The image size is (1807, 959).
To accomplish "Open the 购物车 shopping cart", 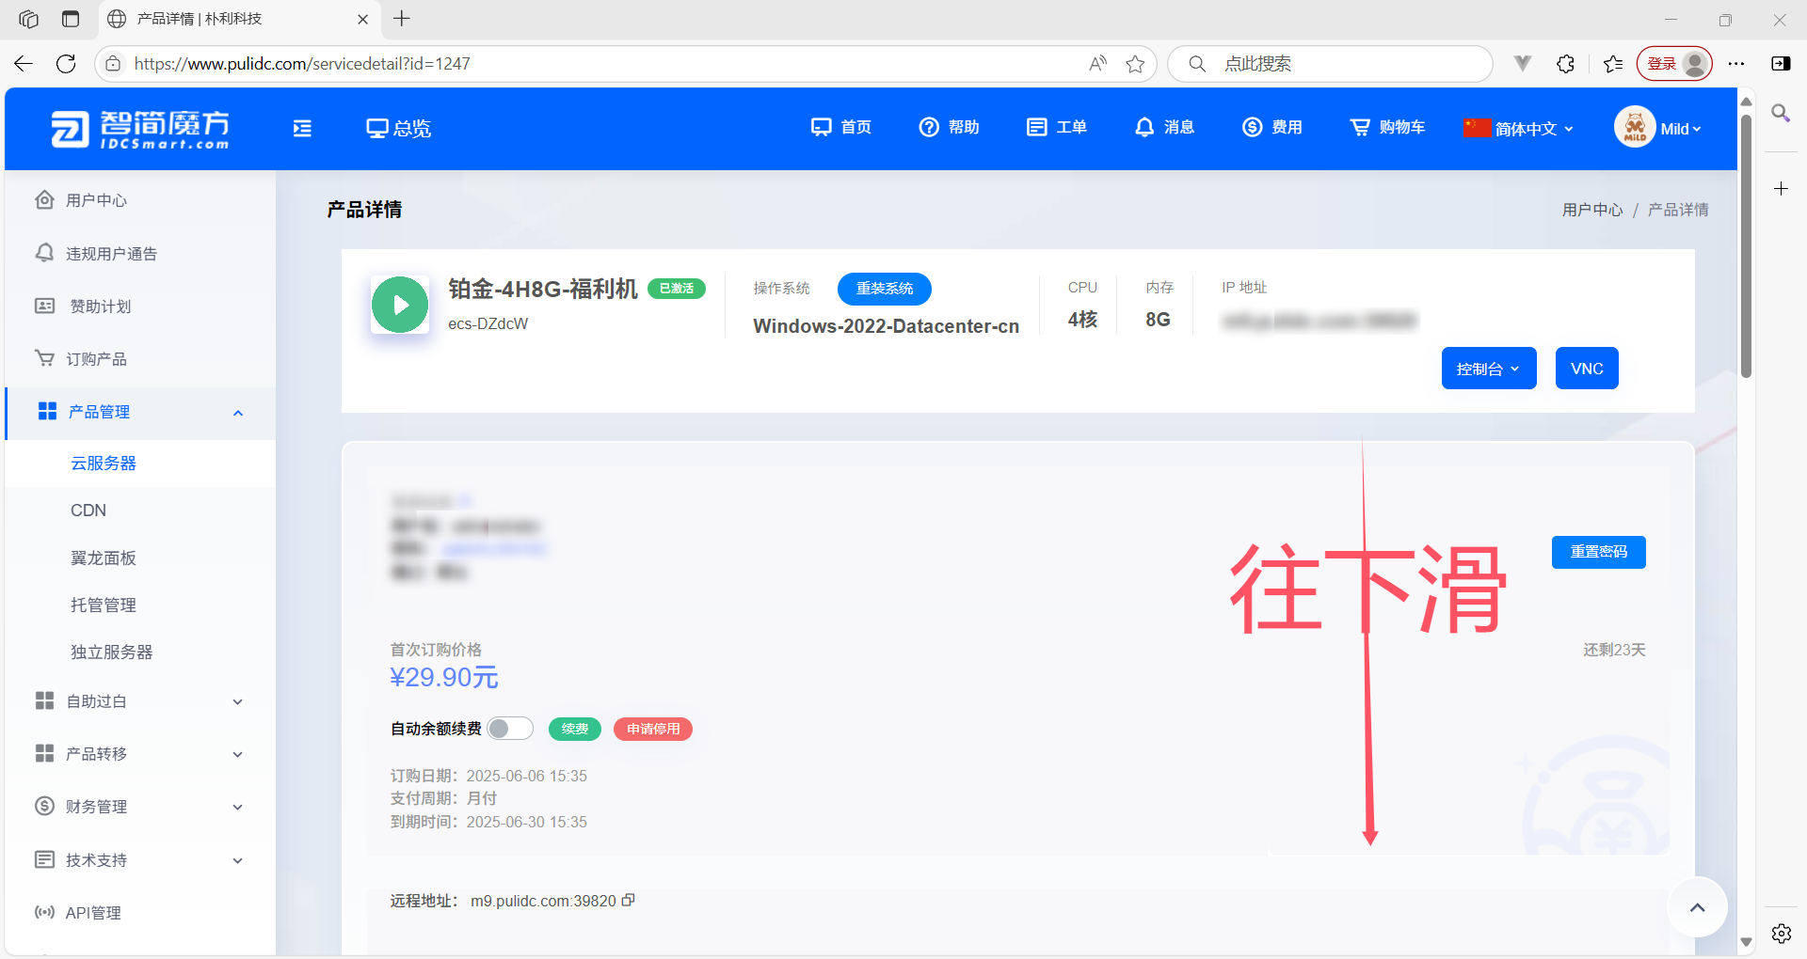I will (1387, 127).
